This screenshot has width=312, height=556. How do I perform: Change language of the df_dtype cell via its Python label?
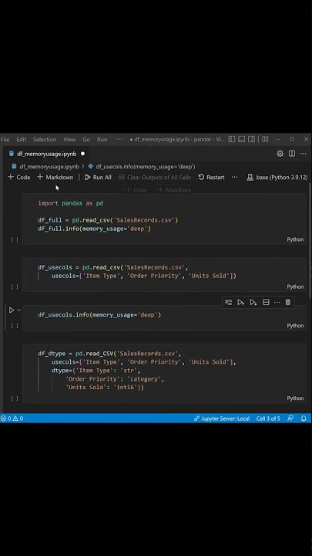[x=295, y=398]
